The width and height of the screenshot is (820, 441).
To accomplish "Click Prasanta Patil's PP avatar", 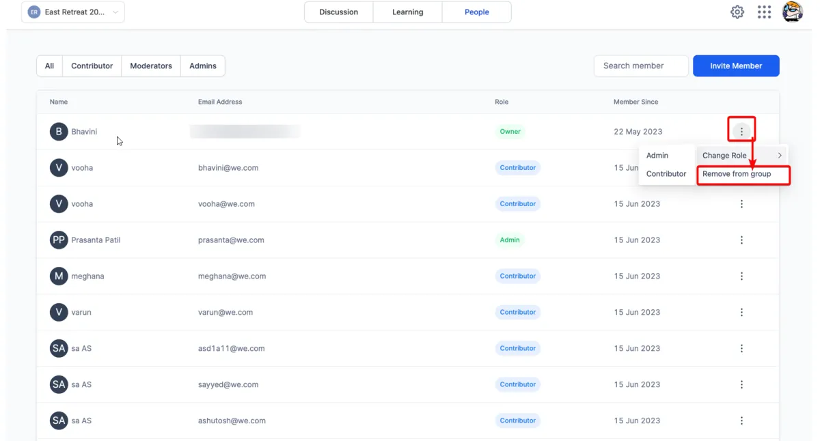I will [x=59, y=240].
